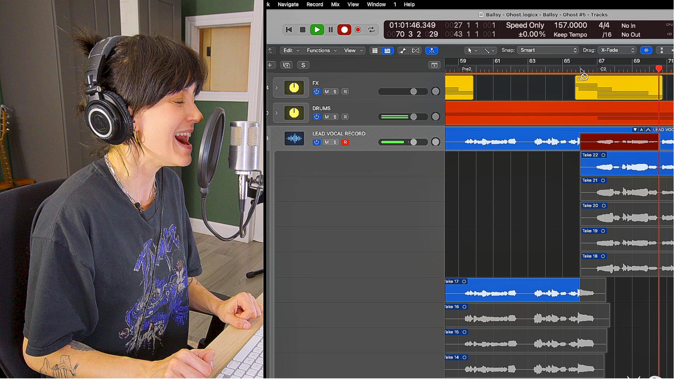
Task: Collapse the take folder disclosure triangle
Action: click(635, 130)
